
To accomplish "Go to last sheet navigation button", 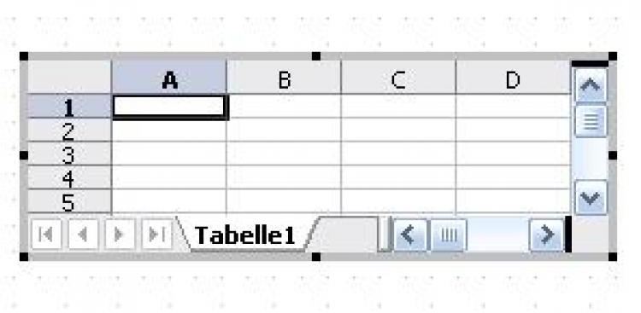I will (x=156, y=235).
